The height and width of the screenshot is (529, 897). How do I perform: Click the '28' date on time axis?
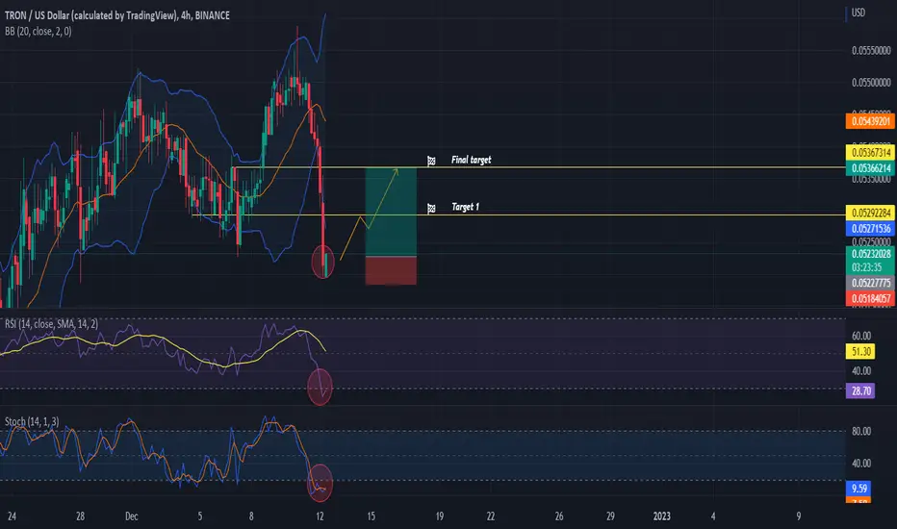click(x=80, y=516)
